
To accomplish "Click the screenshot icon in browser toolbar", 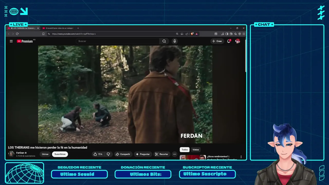I will coord(216,34).
